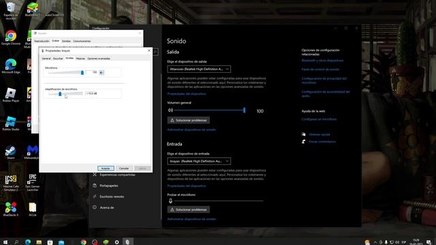Screen dimensions: 436x245
Task: Click the microphone icon by Probar el micrófono
Action: point(170,201)
